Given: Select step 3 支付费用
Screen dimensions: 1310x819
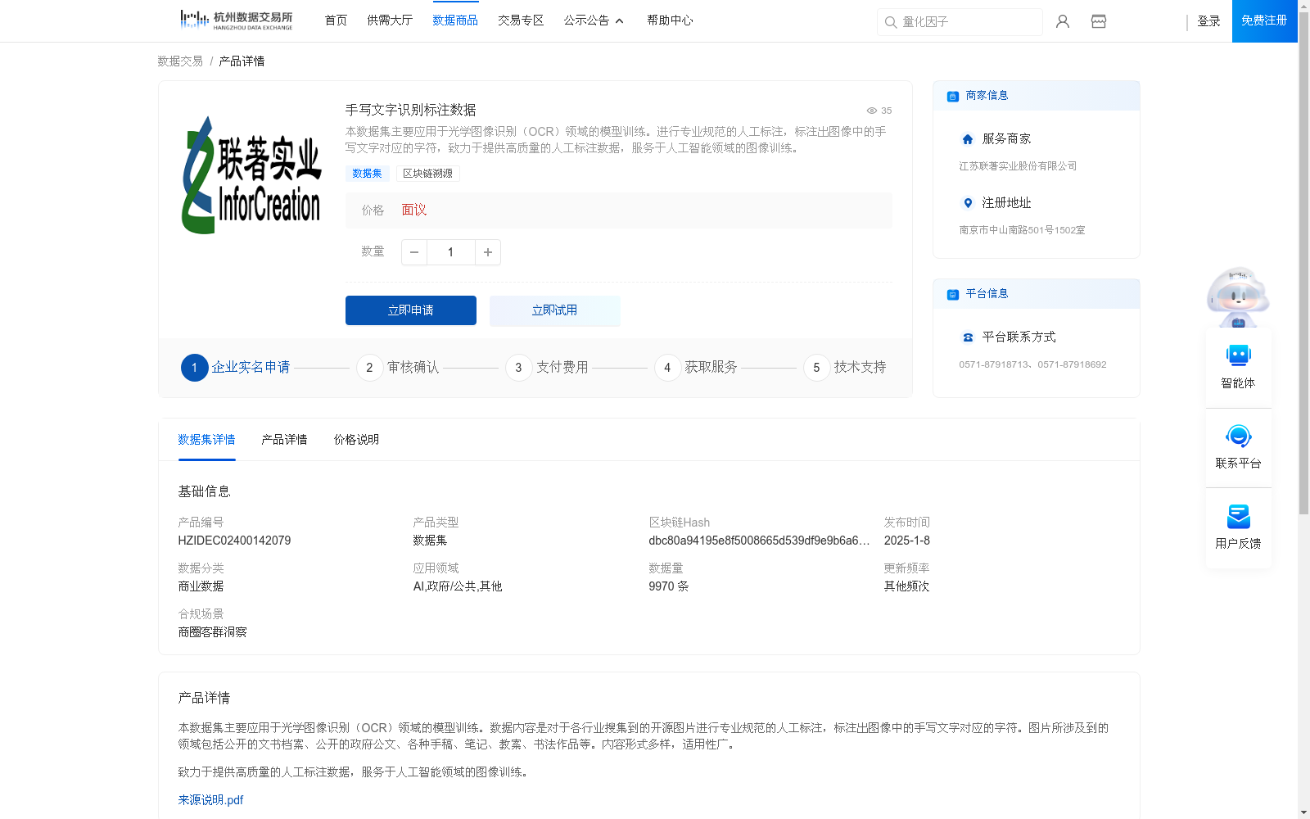Looking at the screenshot, I should point(547,368).
